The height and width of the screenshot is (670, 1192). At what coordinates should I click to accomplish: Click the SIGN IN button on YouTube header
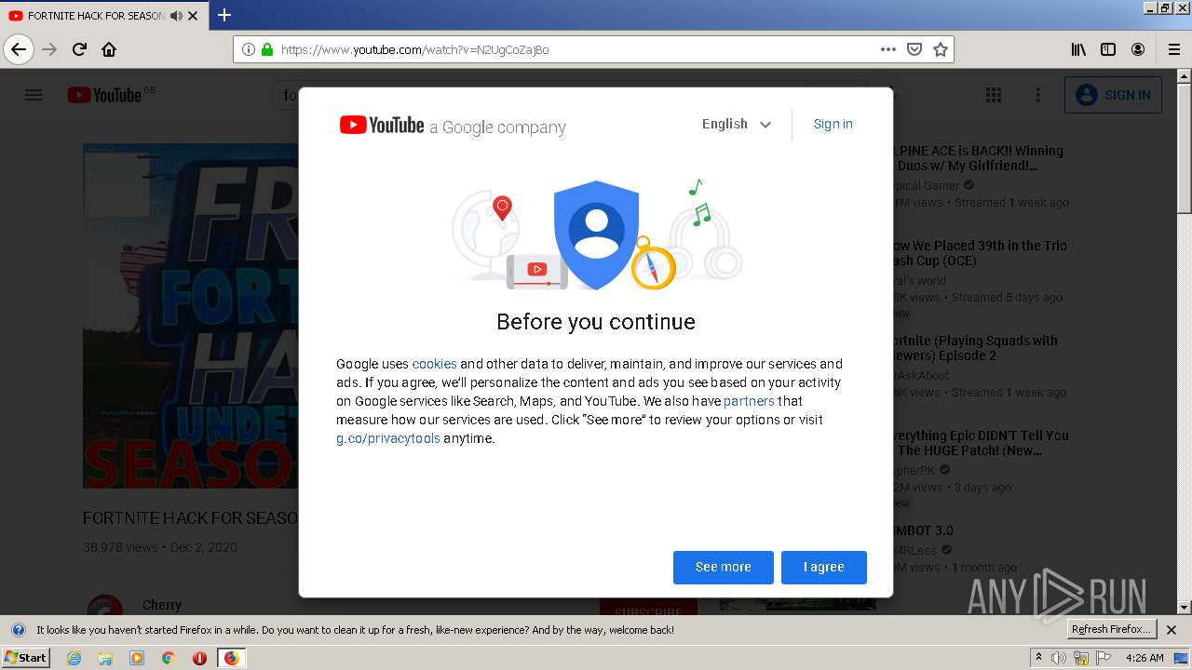[x=1113, y=95]
